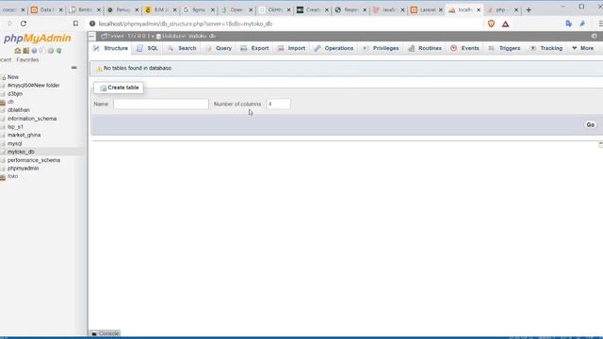
Task: Select New in the database tree
Action: (12, 77)
